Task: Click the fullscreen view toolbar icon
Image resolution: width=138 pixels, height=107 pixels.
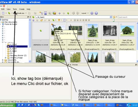Action: click(46, 13)
